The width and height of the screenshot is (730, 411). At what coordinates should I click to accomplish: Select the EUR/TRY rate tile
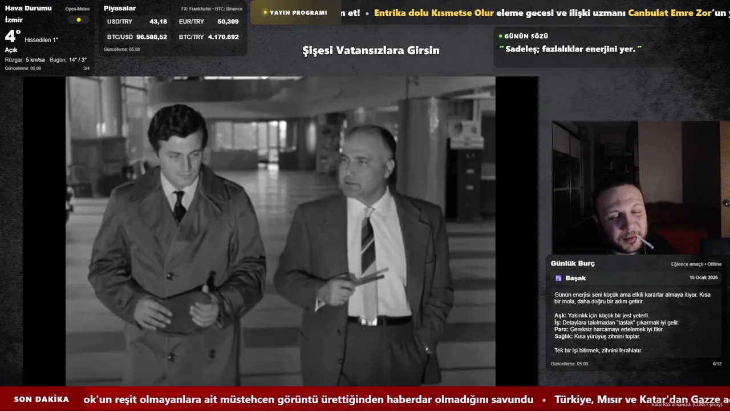(x=209, y=22)
